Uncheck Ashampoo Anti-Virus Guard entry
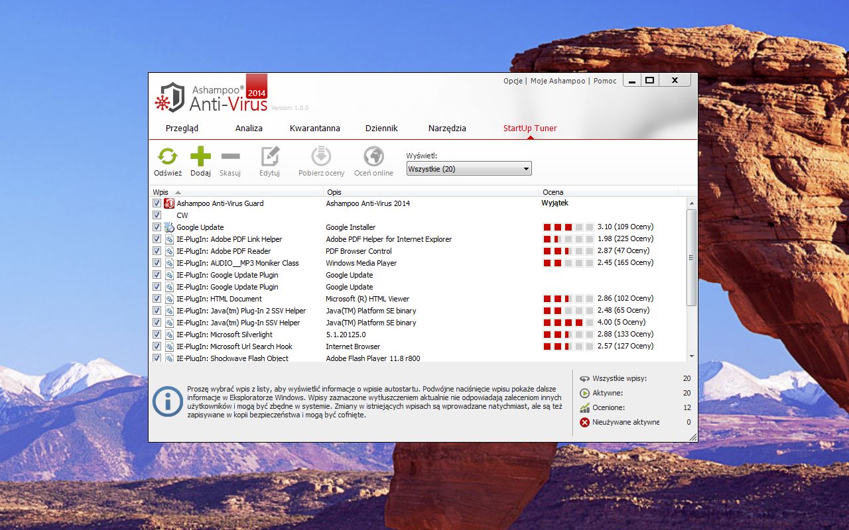The height and width of the screenshot is (530, 849). point(157,203)
